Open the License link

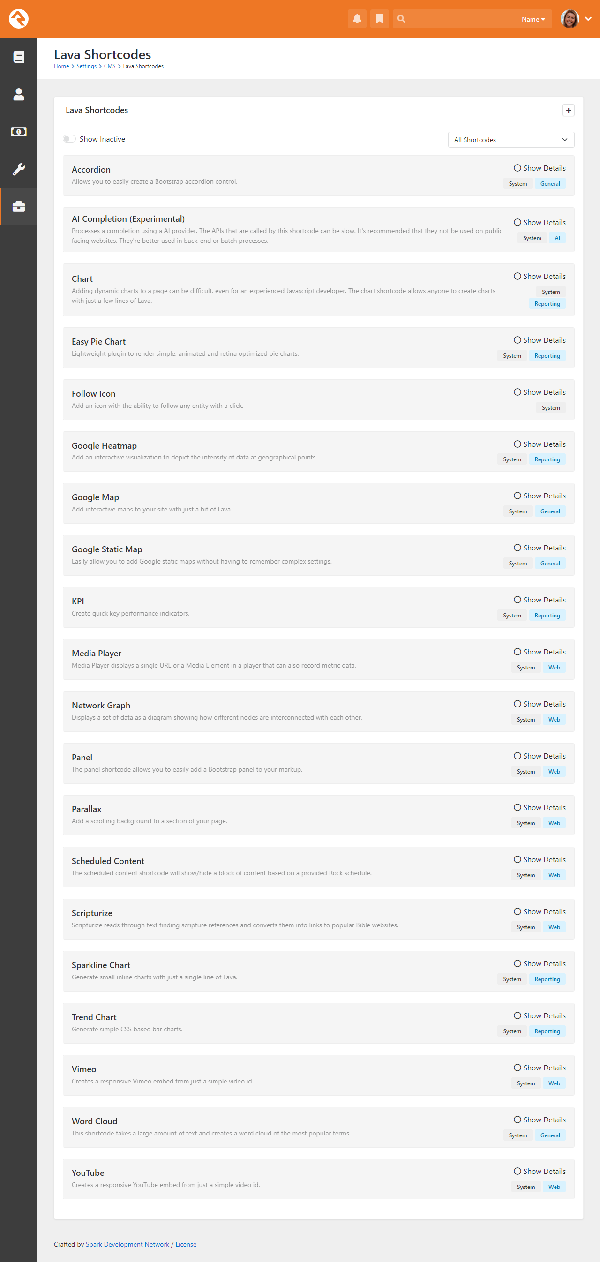(186, 1244)
